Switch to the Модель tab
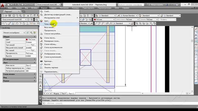Image resolution: width=198 pixels, height=111 pixels. [x=56, y=94]
